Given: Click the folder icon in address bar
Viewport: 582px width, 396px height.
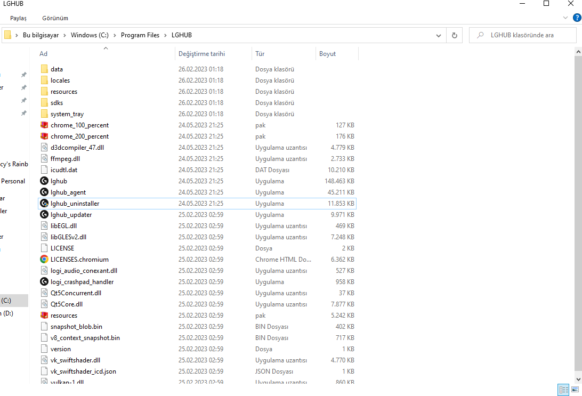Looking at the screenshot, I should click(x=7, y=35).
